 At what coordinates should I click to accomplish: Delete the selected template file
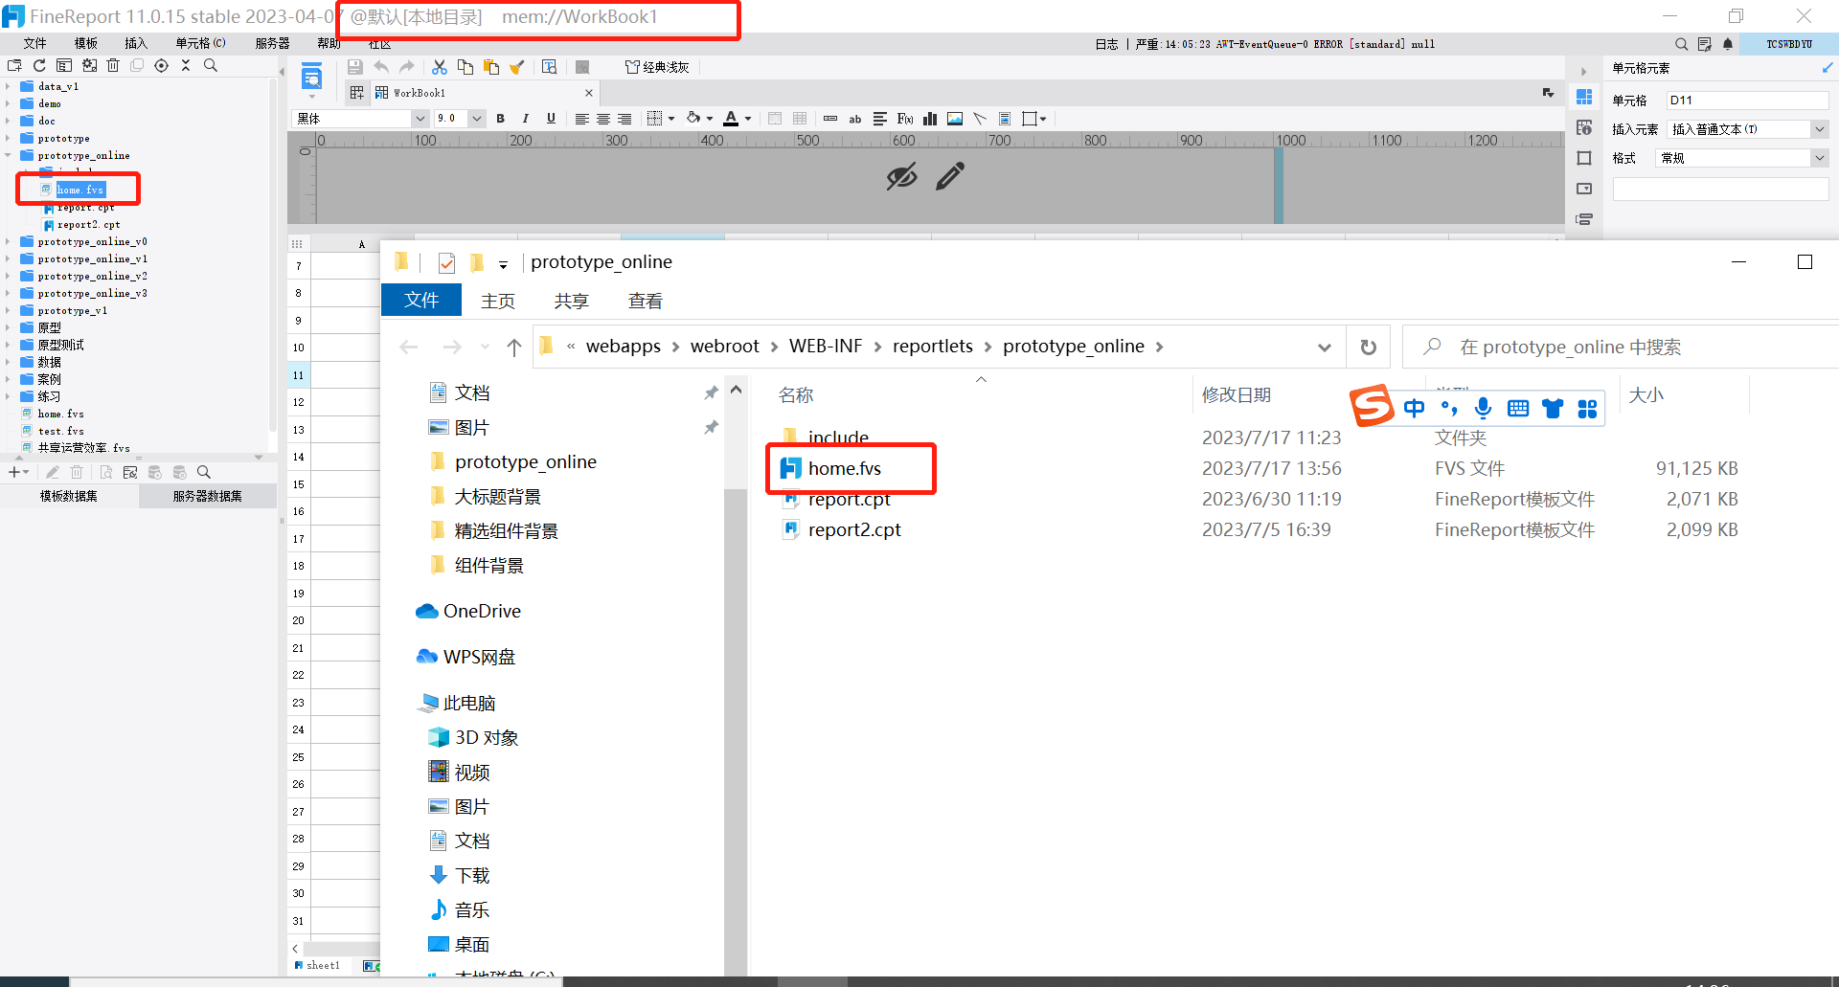(x=113, y=66)
